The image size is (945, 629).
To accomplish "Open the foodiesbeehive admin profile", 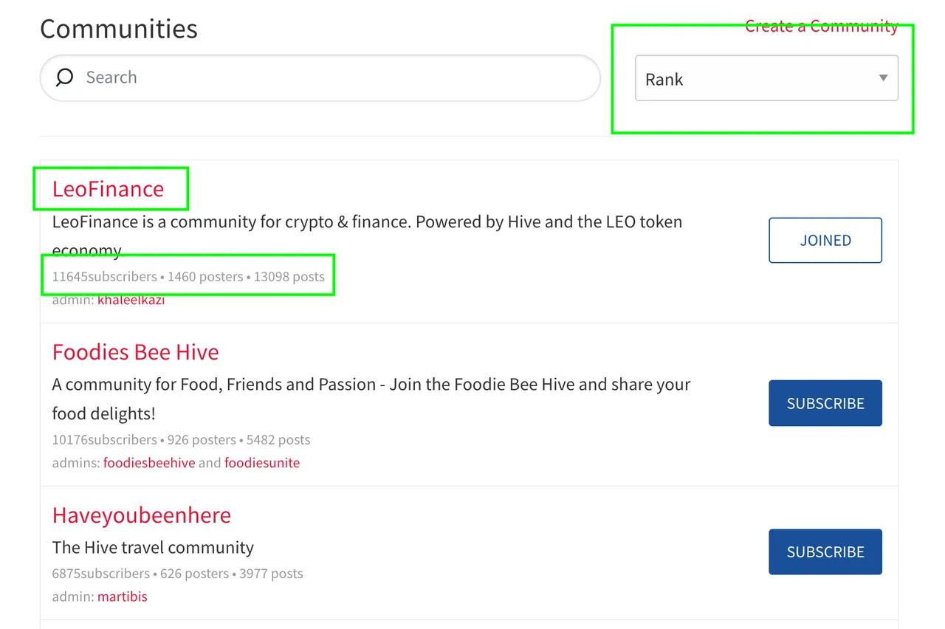I will (x=149, y=463).
